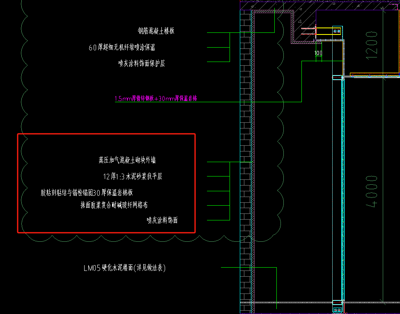Select the 喷灰涂料饰面保护层 annotation
Screen dimensions: 400x314
(x=142, y=64)
